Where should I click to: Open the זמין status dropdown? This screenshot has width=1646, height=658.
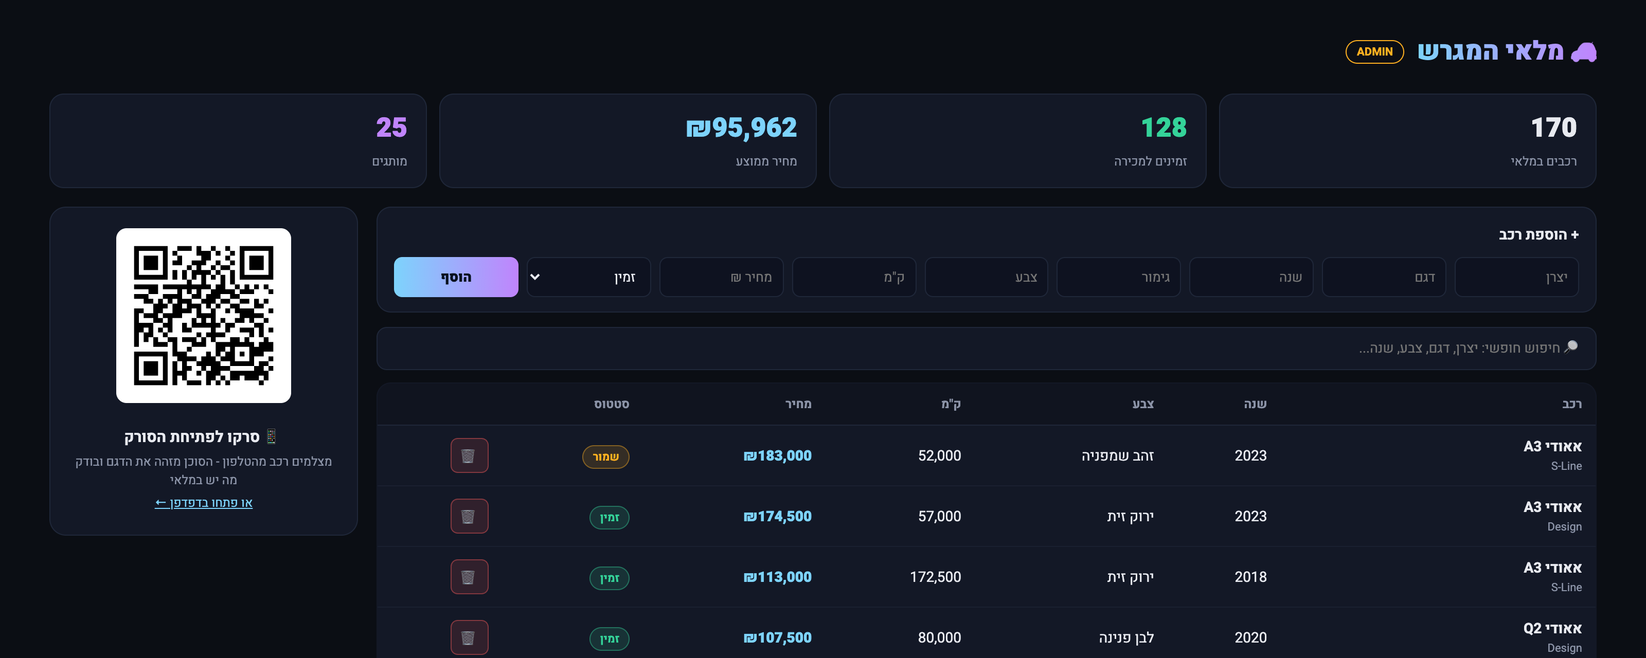point(588,277)
